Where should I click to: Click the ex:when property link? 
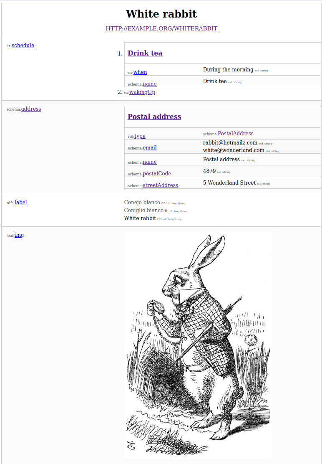coord(140,72)
